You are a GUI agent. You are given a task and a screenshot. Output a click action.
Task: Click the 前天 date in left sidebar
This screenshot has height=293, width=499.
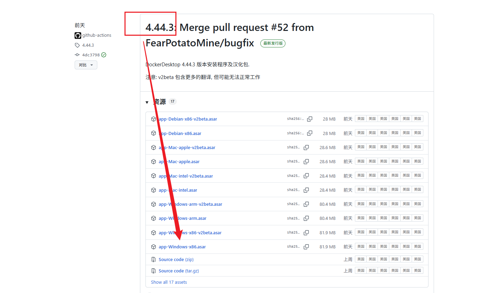[x=80, y=25]
